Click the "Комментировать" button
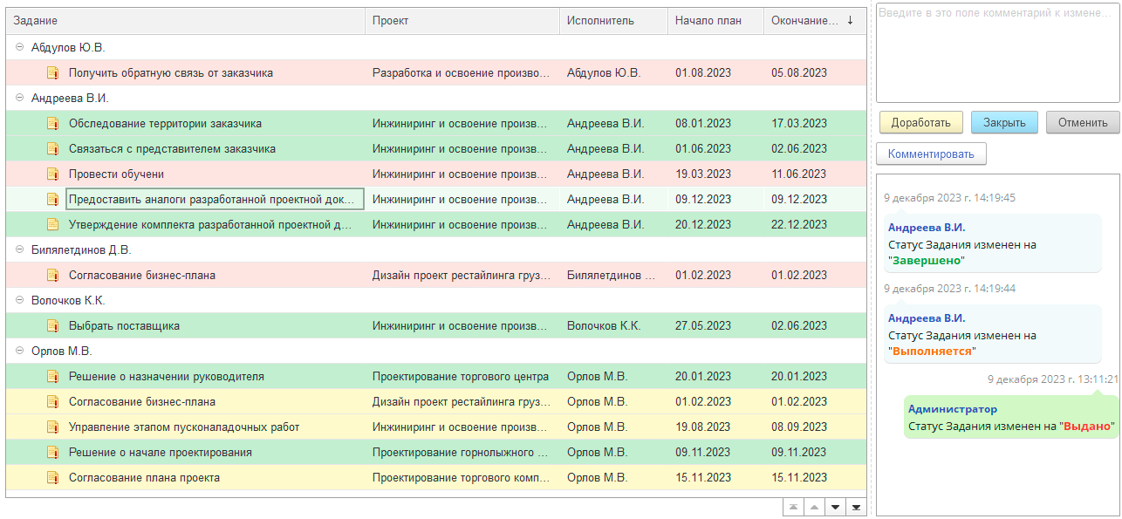This screenshot has height=519, width=1122. coord(931,154)
